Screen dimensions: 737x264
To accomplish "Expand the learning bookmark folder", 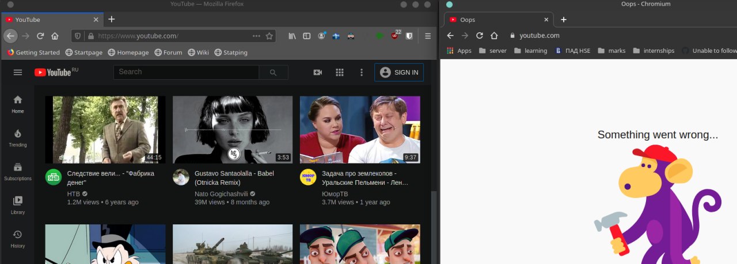I will pos(530,51).
